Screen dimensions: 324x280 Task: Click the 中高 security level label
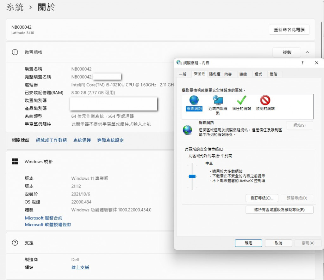[x=209, y=163]
